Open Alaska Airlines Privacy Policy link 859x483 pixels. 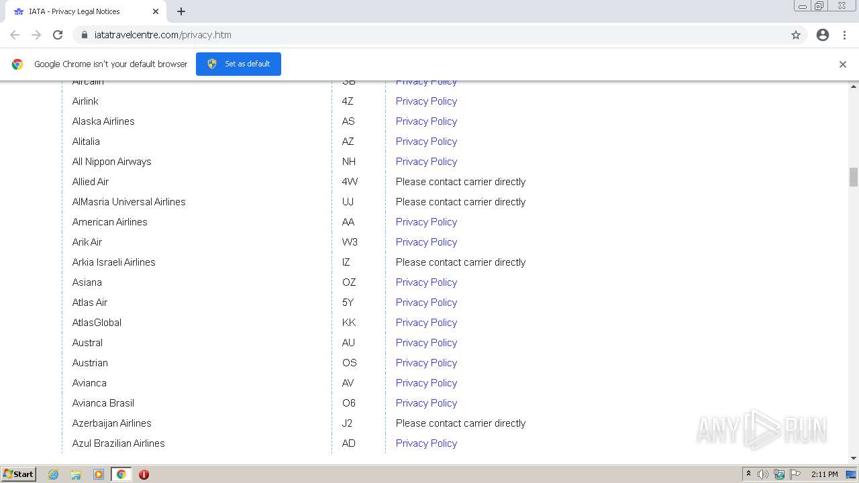[x=426, y=121]
